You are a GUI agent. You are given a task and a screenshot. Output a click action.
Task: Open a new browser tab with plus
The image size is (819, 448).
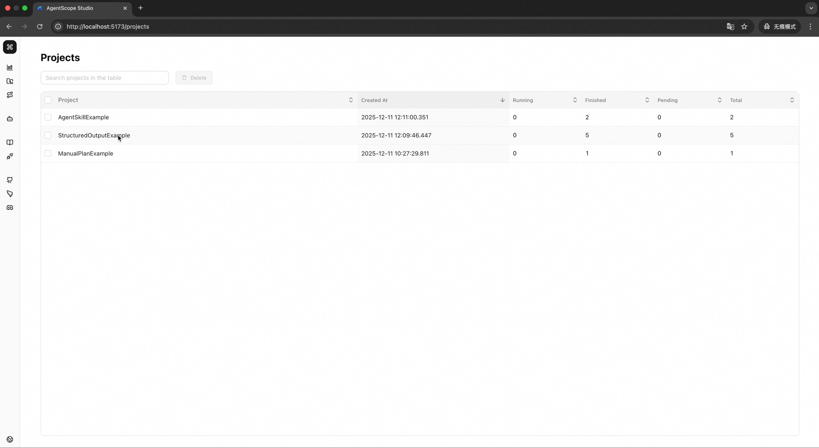pyautogui.click(x=140, y=8)
